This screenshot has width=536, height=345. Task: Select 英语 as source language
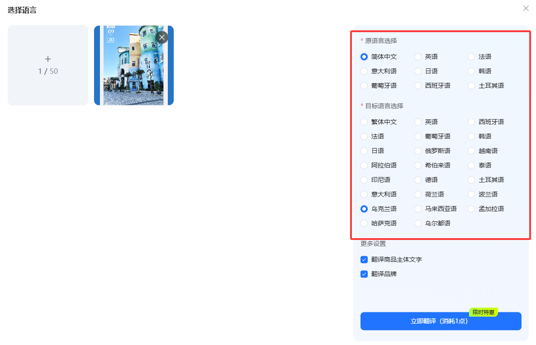click(x=418, y=57)
